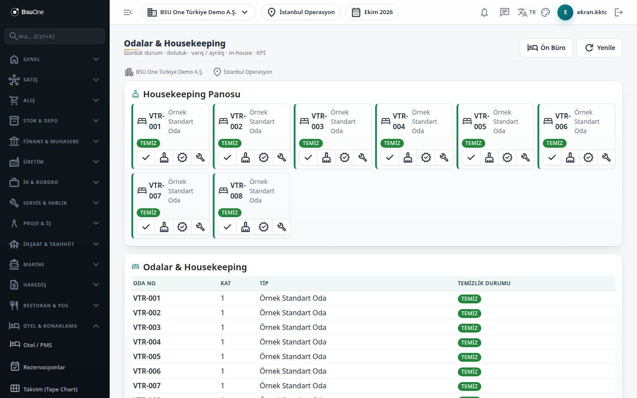The height and width of the screenshot is (398, 637).
Task: Click the inspected badge icon on VTR-006
Action: pos(588,157)
